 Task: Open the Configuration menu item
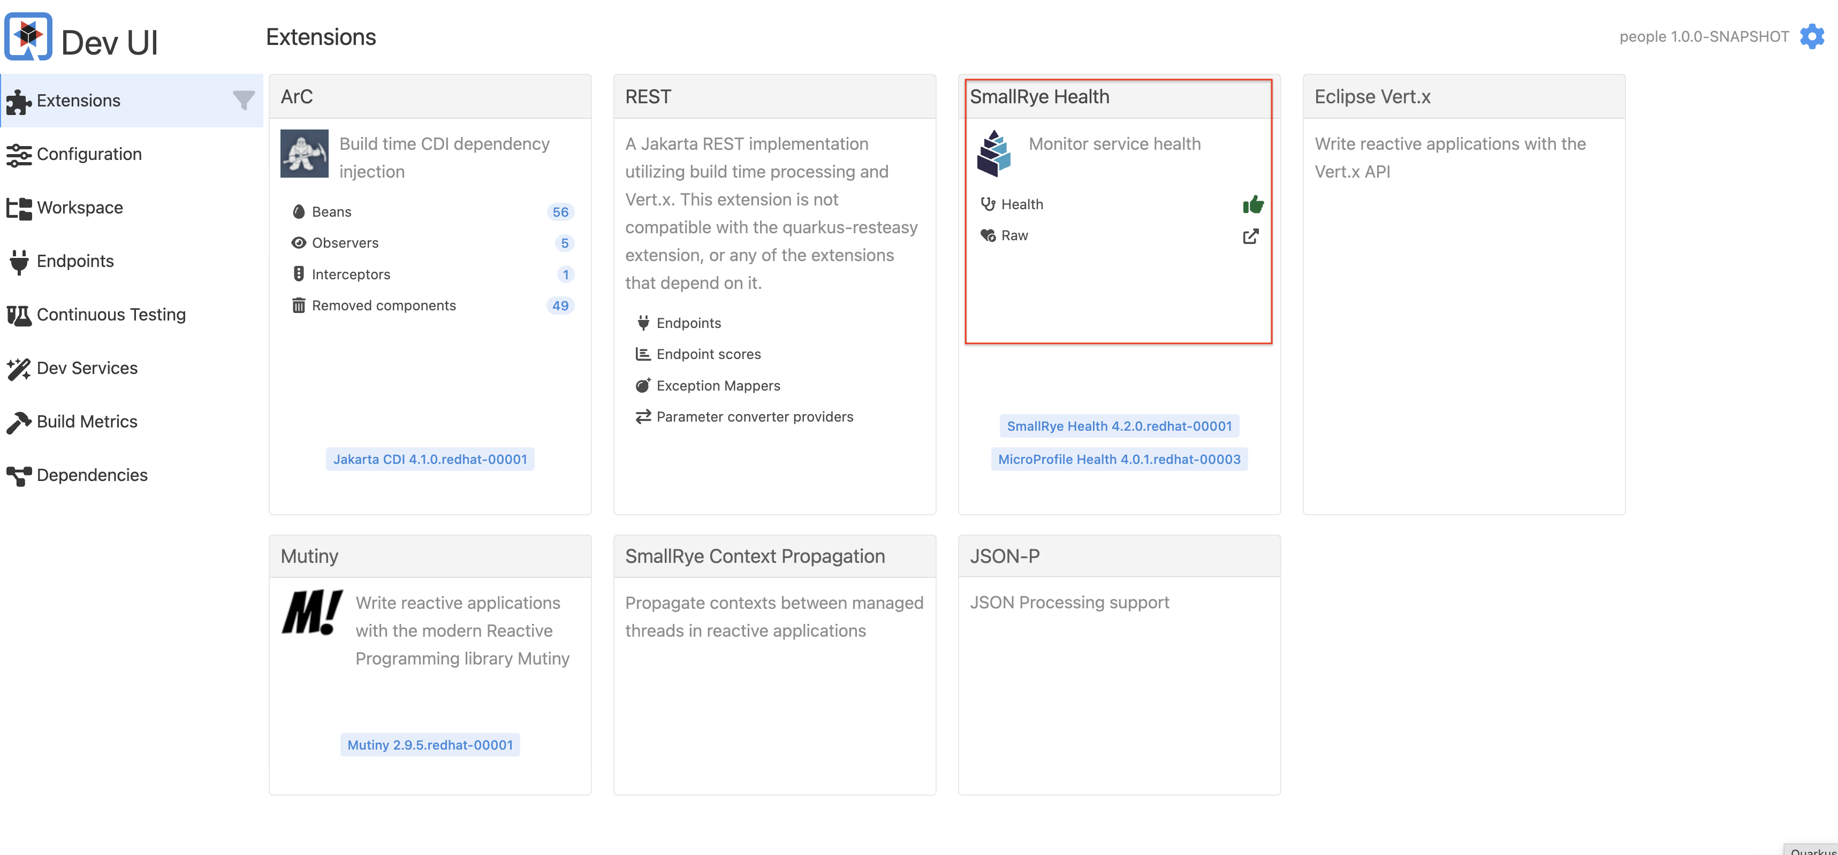pos(88,154)
